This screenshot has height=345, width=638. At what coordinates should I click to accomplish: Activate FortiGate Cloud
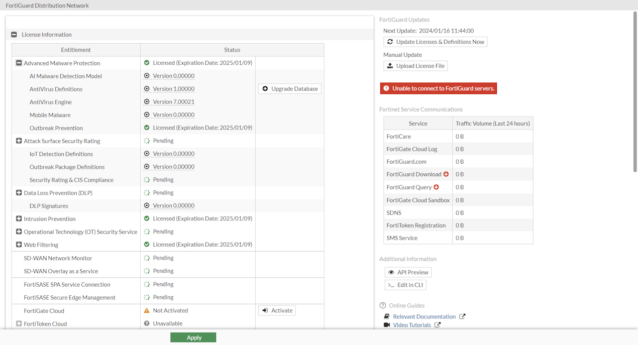pyautogui.click(x=276, y=310)
